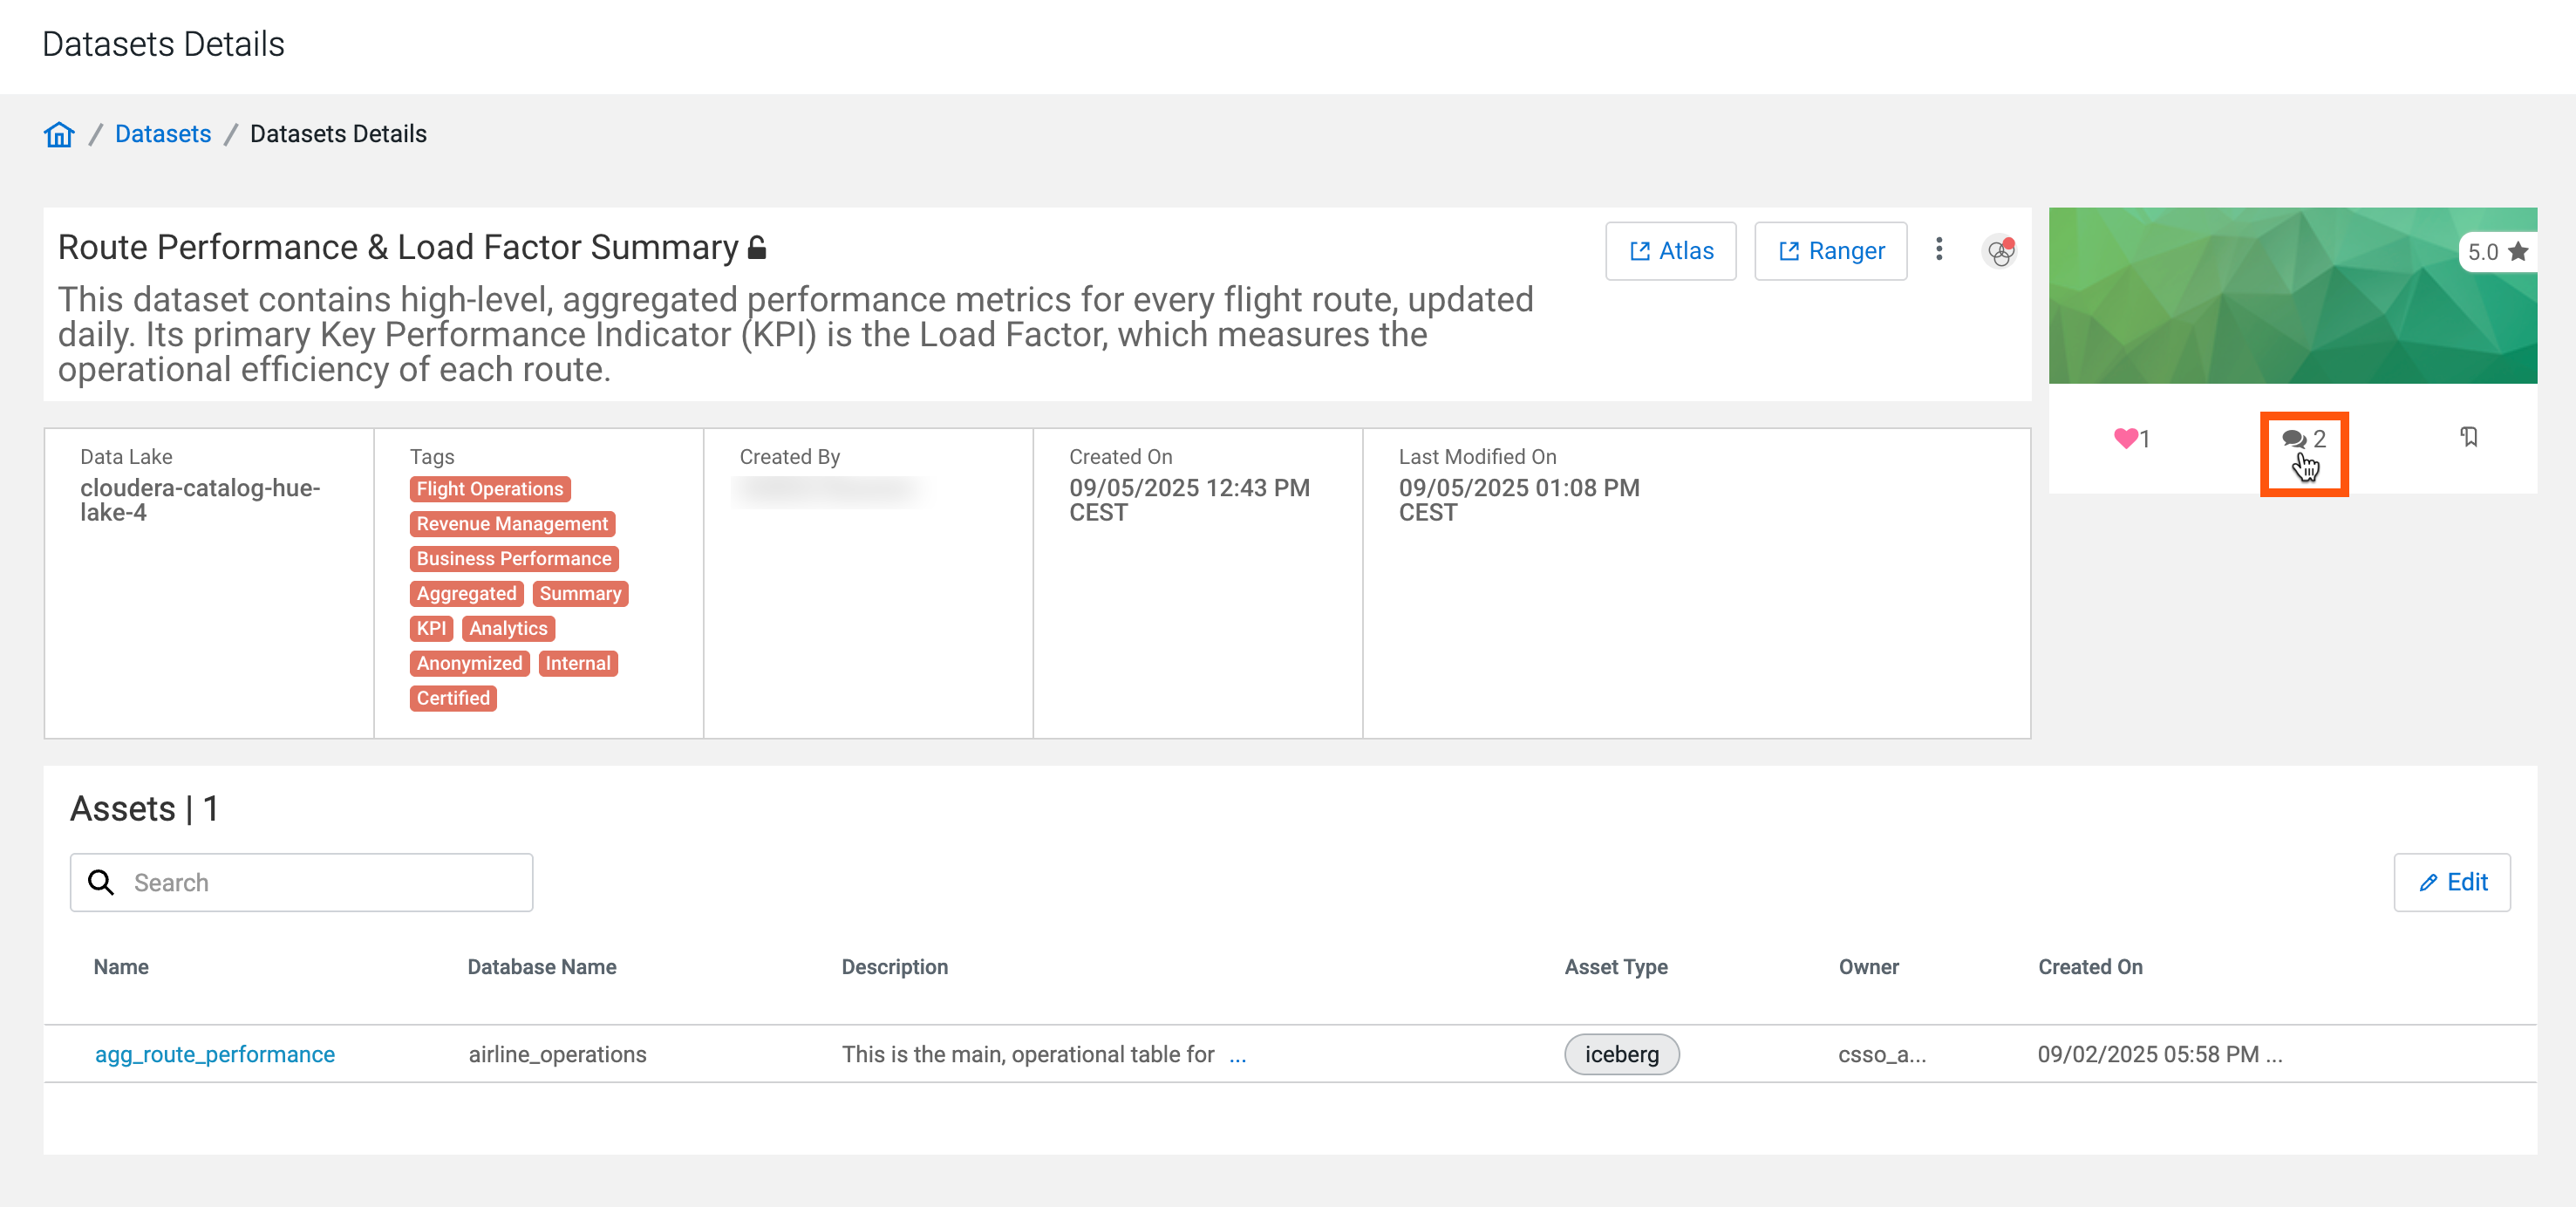2576x1207 pixels.
Task: Click the lock icon beside dataset title
Action: pos(758,247)
